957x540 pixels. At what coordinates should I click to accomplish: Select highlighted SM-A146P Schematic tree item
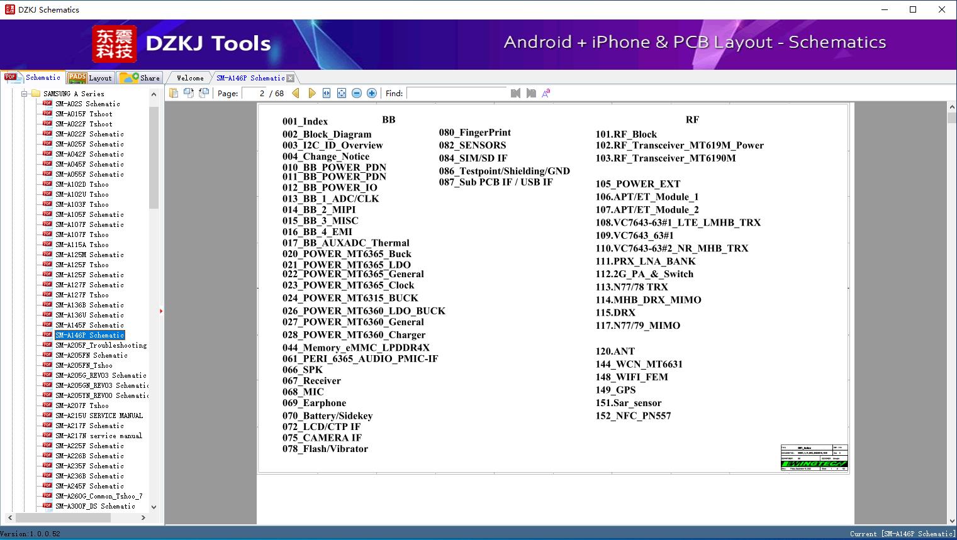coord(89,335)
